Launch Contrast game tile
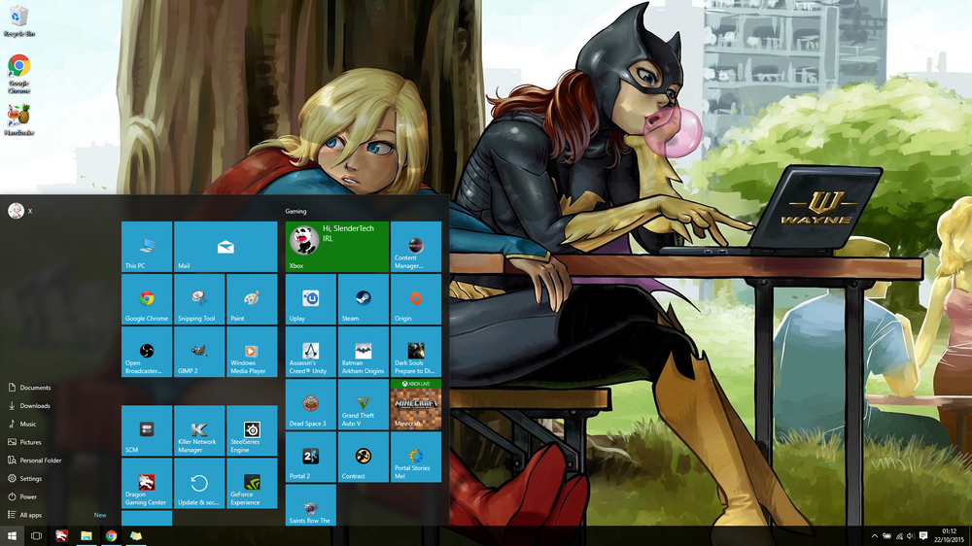 (364, 458)
